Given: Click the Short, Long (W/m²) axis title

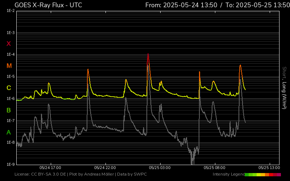Looking at the screenshot, I should (x=285, y=88).
